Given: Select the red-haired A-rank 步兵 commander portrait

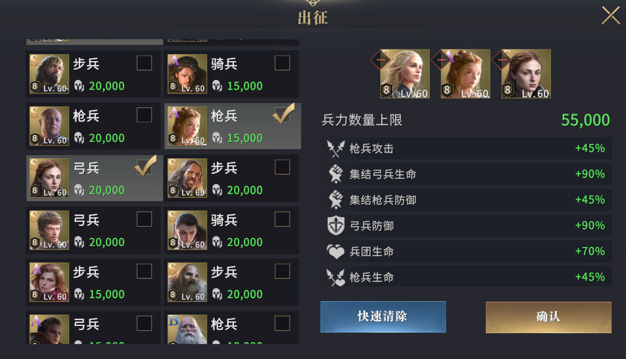Looking at the screenshot, I should (49, 282).
